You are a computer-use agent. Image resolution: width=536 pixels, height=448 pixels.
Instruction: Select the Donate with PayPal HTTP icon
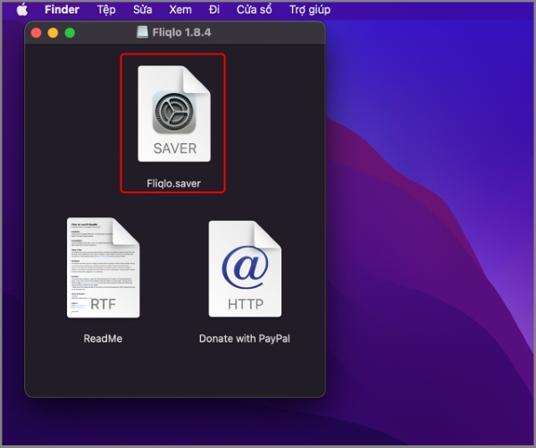(245, 268)
